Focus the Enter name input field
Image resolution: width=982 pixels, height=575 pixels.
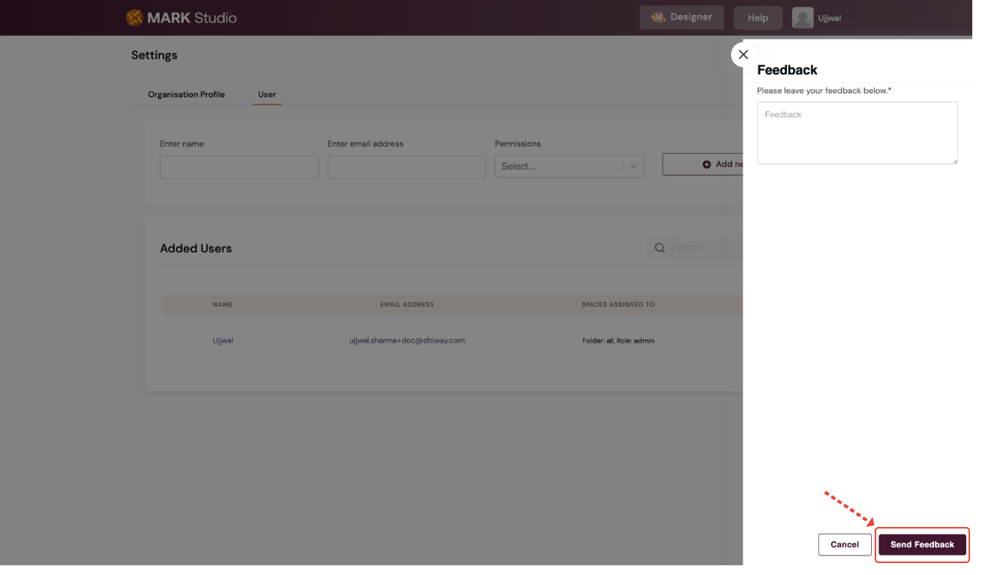239,166
